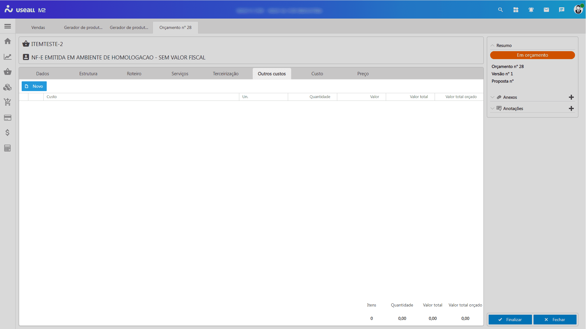Screen dimensions: 586x329
Task: Click the home icon in sidebar
Action: pyautogui.click(x=8, y=41)
